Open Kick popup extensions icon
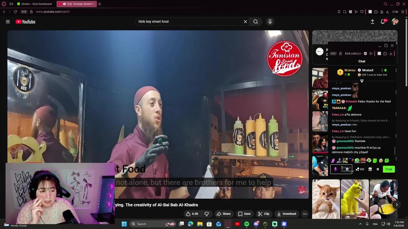The height and width of the screenshot is (229, 408). (385, 53)
